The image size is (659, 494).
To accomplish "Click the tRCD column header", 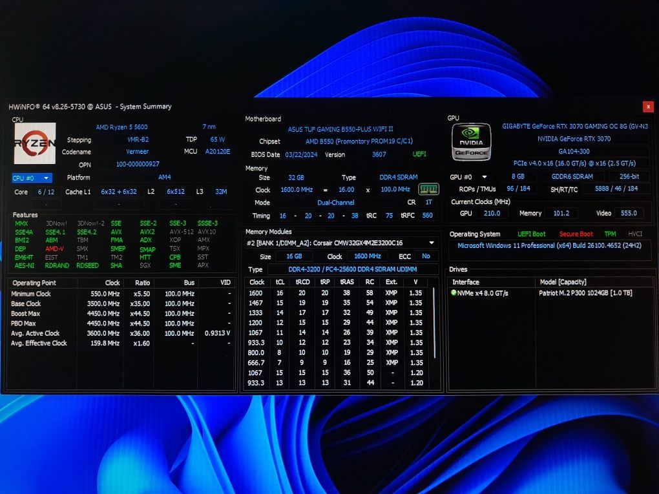I will [302, 282].
